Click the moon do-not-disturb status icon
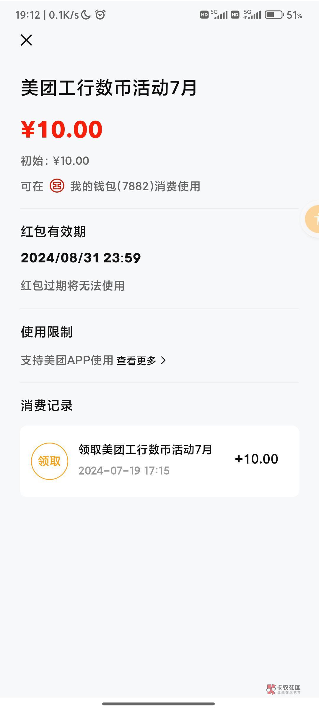Screen dimensions: 319x710 click(x=86, y=14)
